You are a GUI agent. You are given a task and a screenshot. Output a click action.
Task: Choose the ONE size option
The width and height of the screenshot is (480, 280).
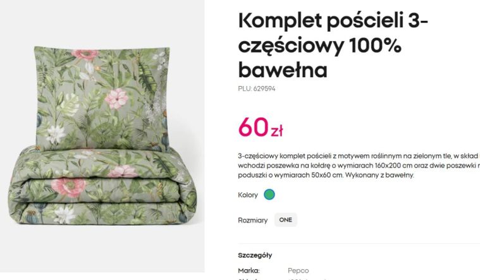click(286, 220)
